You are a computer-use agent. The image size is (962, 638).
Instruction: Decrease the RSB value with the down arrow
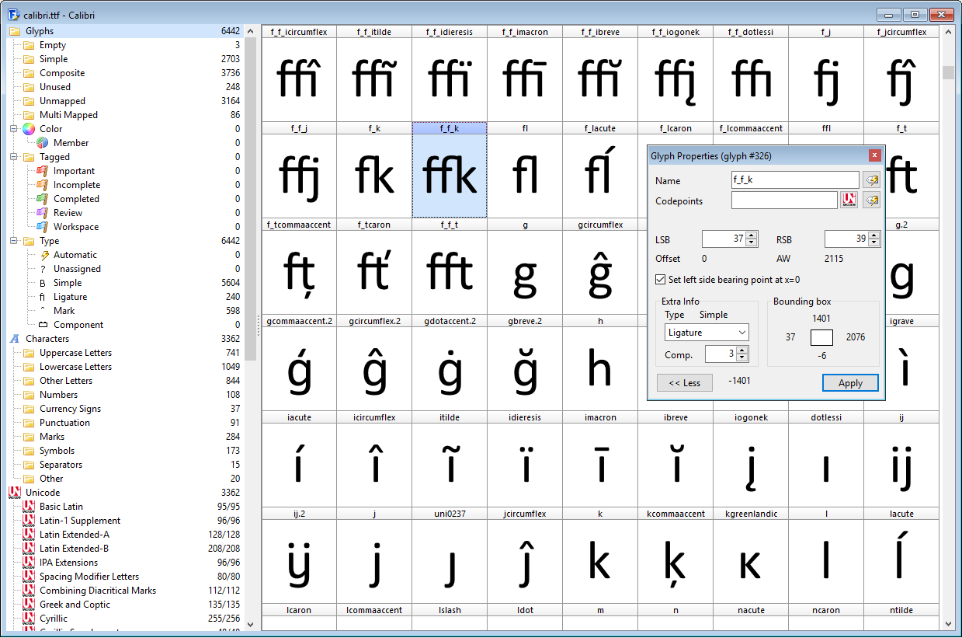[873, 242]
